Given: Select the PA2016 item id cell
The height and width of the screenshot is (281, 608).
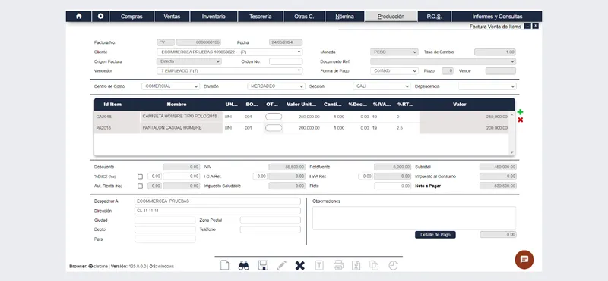Looking at the screenshot, I should point(117,128).
